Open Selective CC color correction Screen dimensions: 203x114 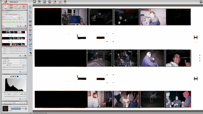tap(60, 2)
